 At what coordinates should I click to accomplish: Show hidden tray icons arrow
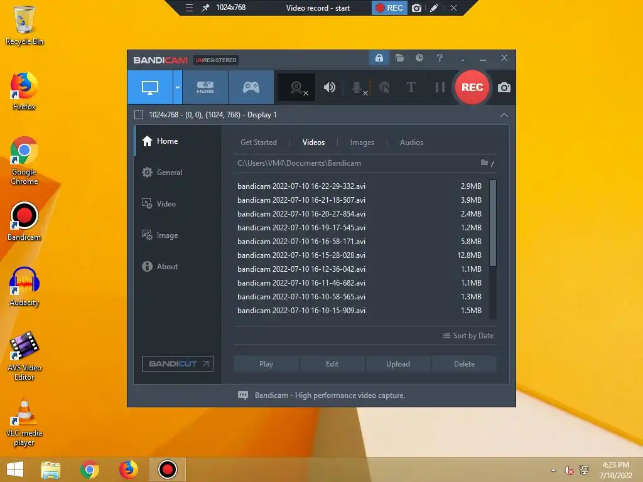554,470
